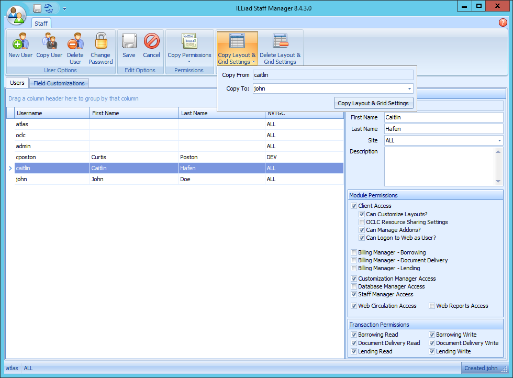Uncheck Can Customize Layouts permission
Screen dimensions: 513x378
(362, 214)
